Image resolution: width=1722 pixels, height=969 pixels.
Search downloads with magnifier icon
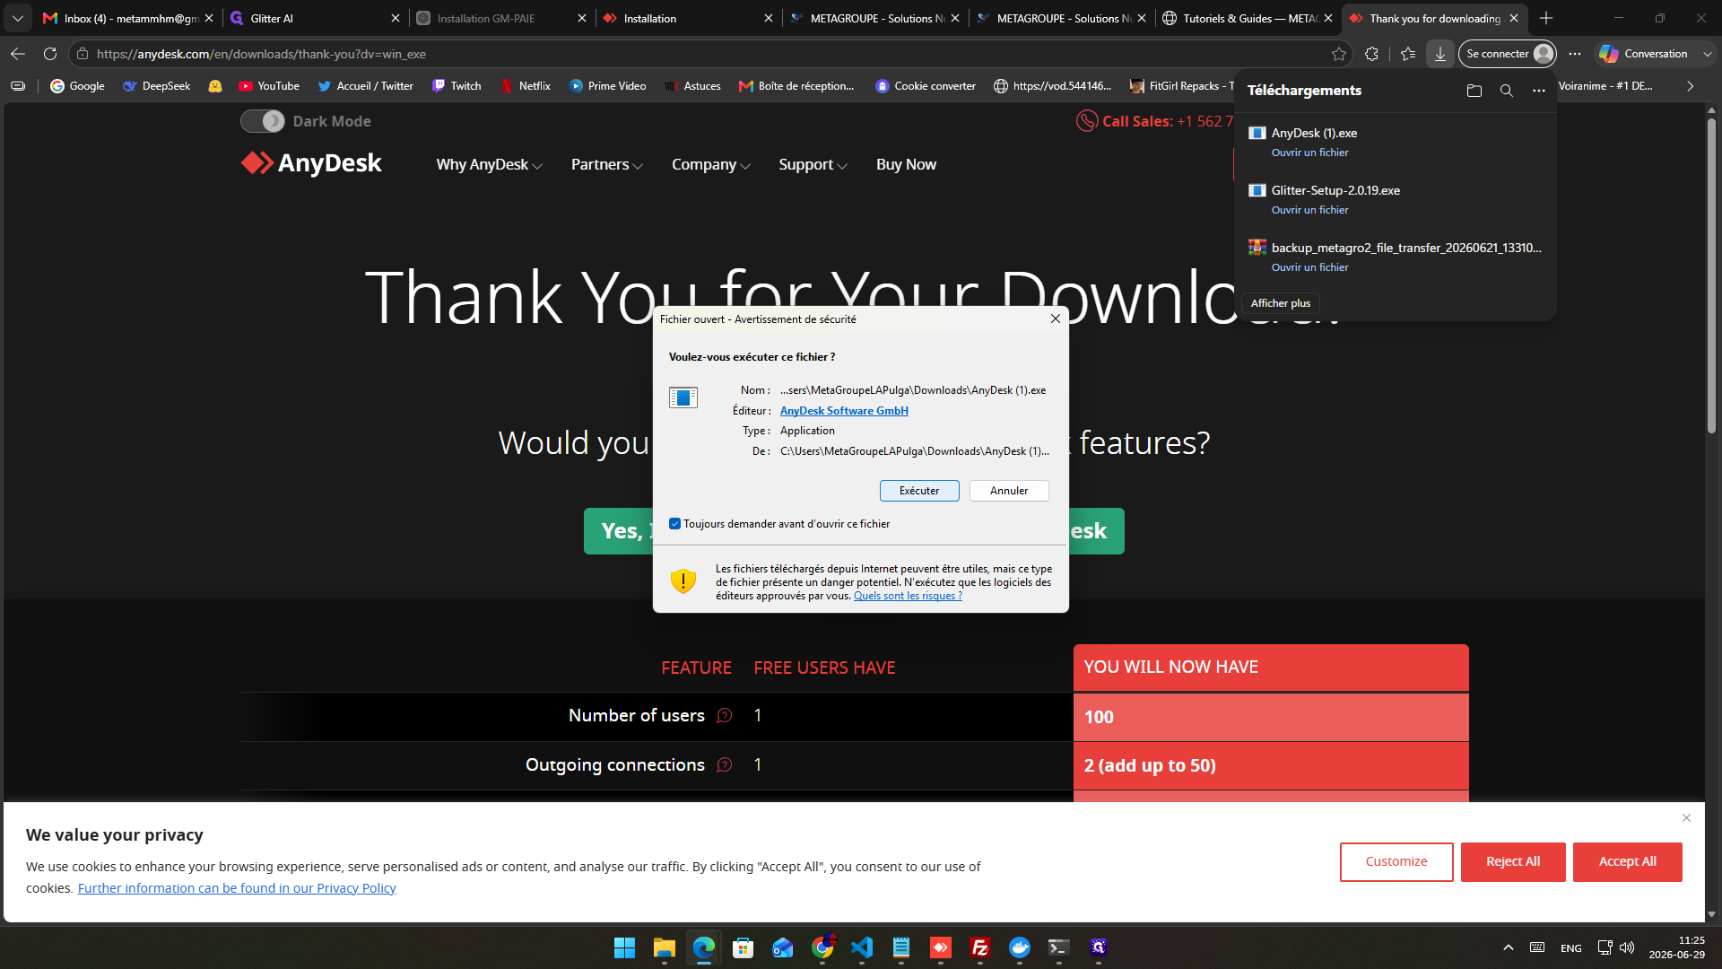tap(1507, 91)
